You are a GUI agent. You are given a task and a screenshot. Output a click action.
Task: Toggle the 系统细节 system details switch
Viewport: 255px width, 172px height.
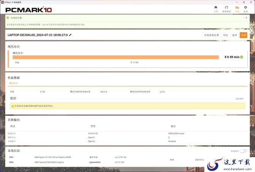[244, 151]
